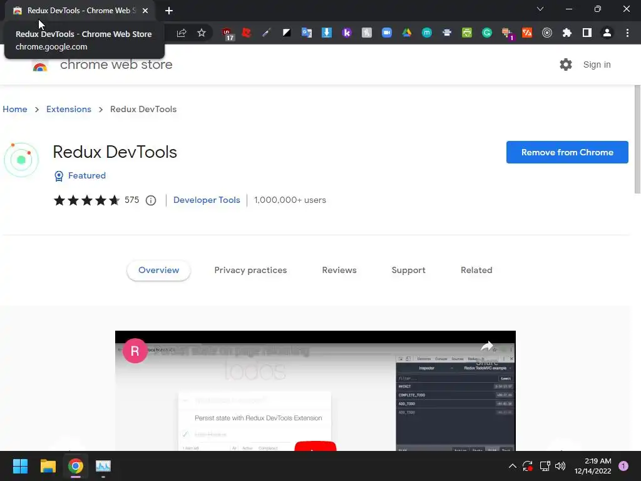Open the clock showing 2:19 AM
Viewport: 641px width, 481px height.
[x=593, y=466]
